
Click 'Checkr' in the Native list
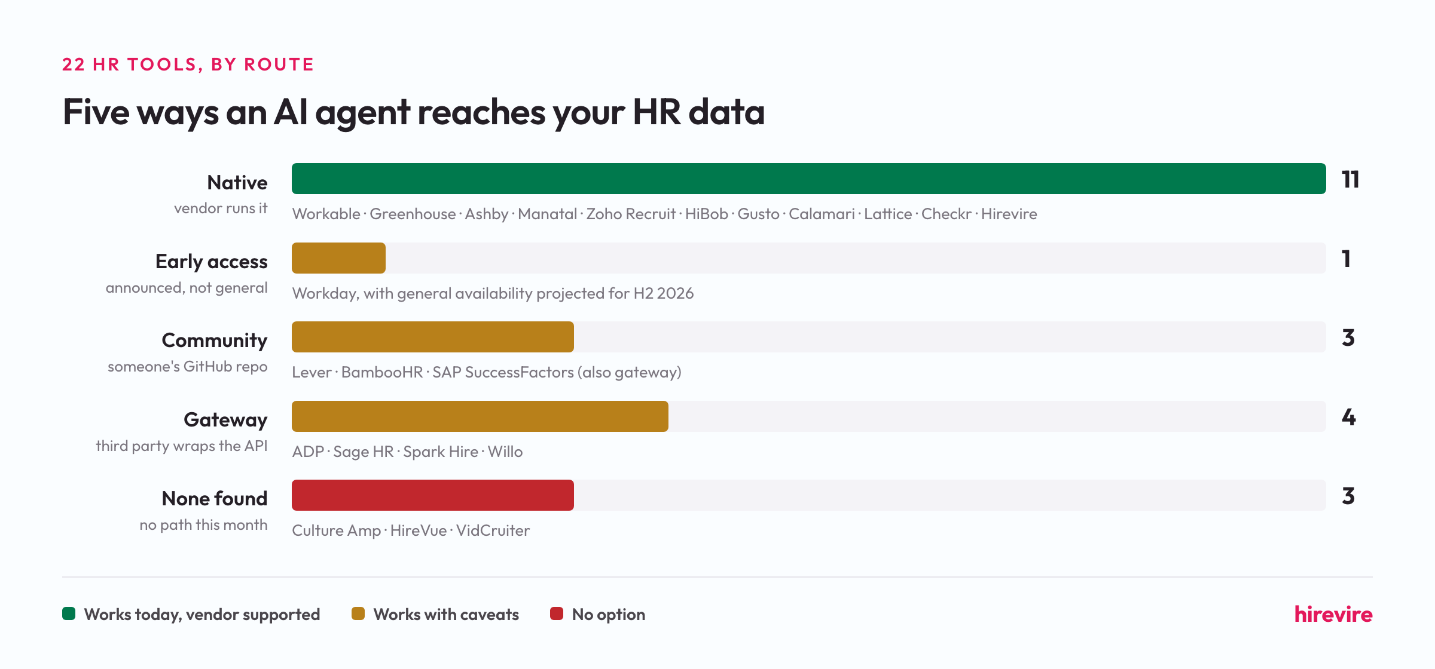(947, 214)
